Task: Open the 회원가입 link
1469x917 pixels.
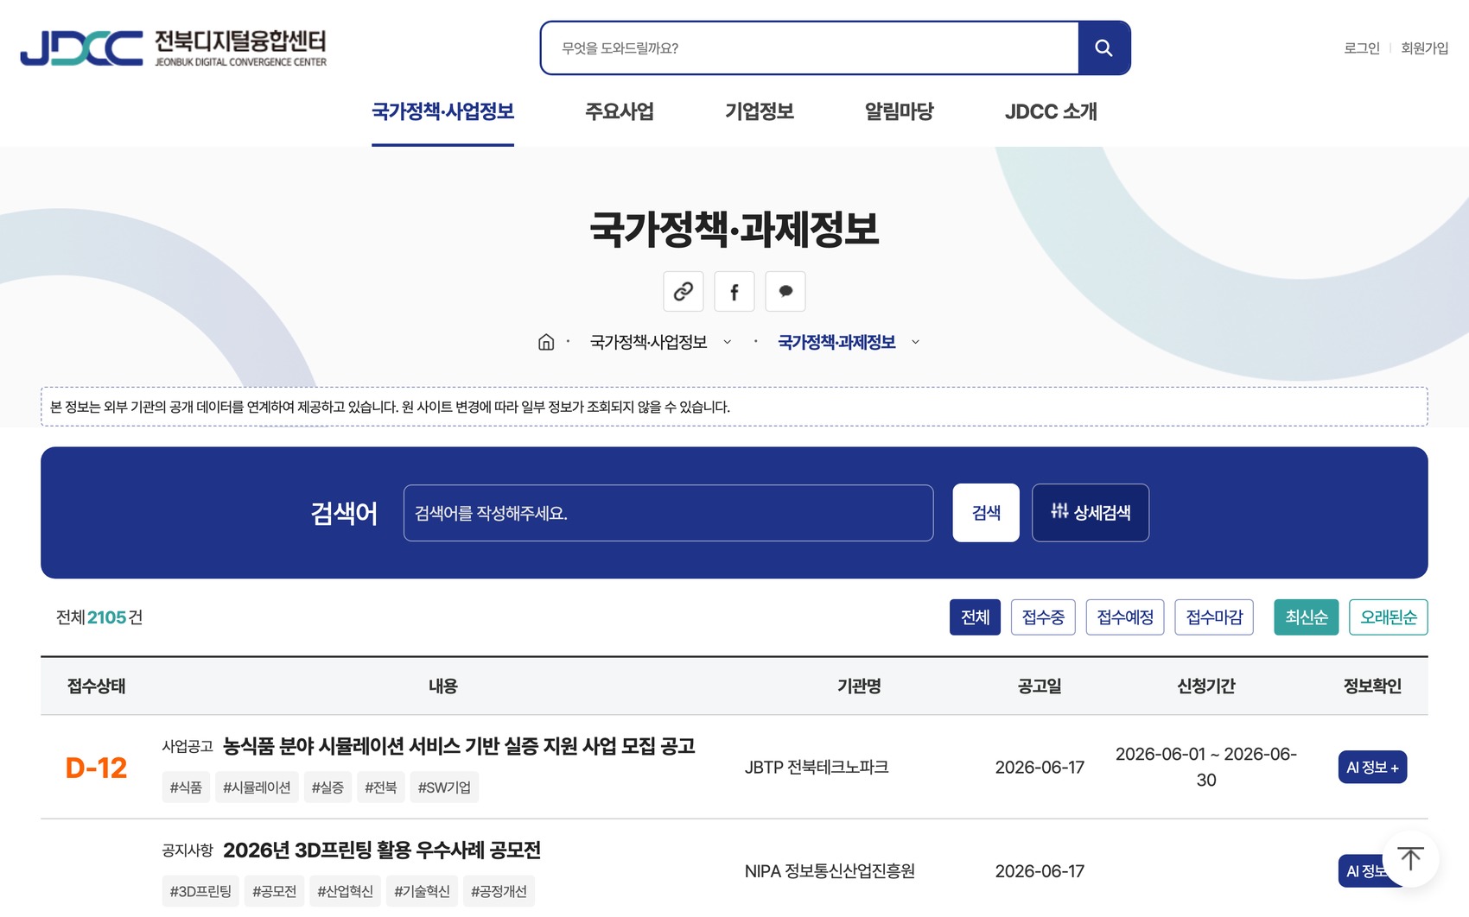Action: click(1424, 48)
